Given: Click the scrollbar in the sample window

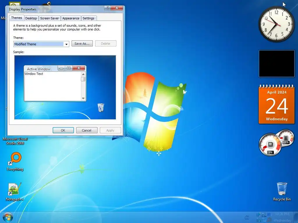Looking at the screenshot, I should pos(83,86).
